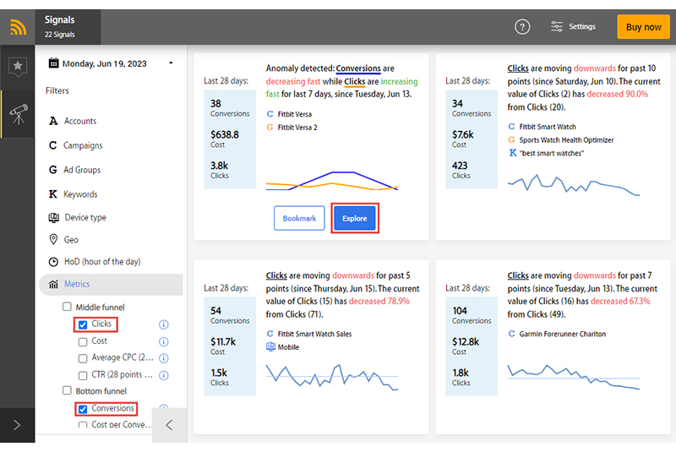
Task: Uncheck the Conversions metric checkbox
Action: click(83, 409)
